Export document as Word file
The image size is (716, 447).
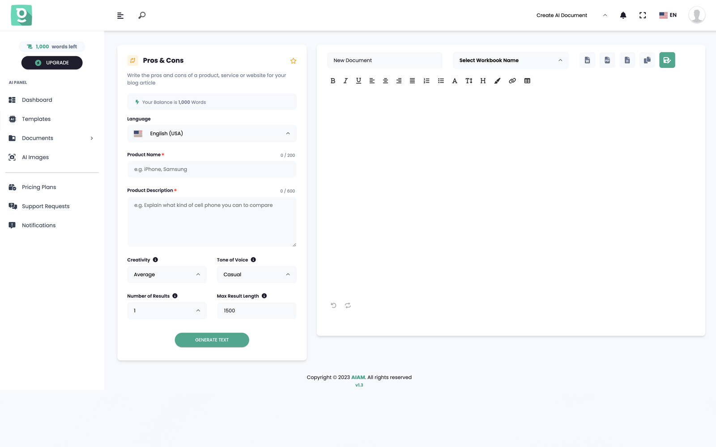[x=587, y=60]
